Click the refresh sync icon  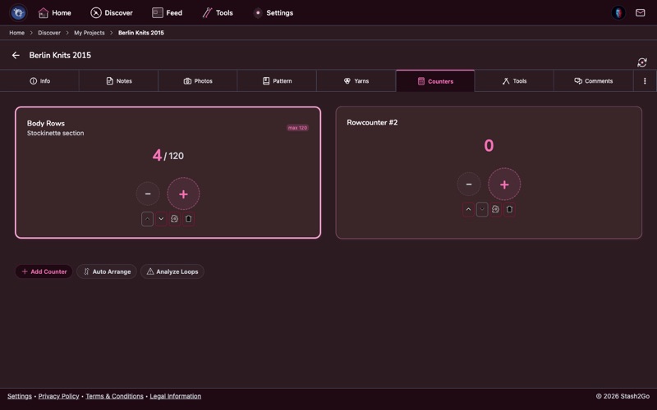click(642, 62)
